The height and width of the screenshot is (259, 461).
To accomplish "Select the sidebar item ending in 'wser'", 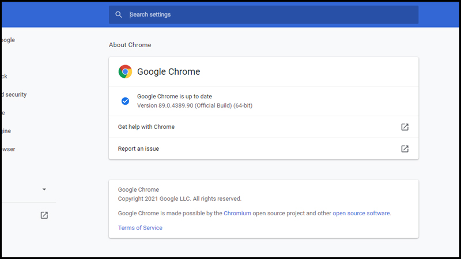I will (x=8, y=149).
